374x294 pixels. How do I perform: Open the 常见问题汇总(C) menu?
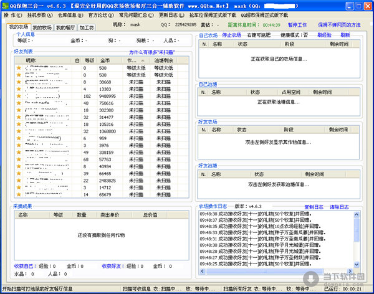[x=137, y=15]
